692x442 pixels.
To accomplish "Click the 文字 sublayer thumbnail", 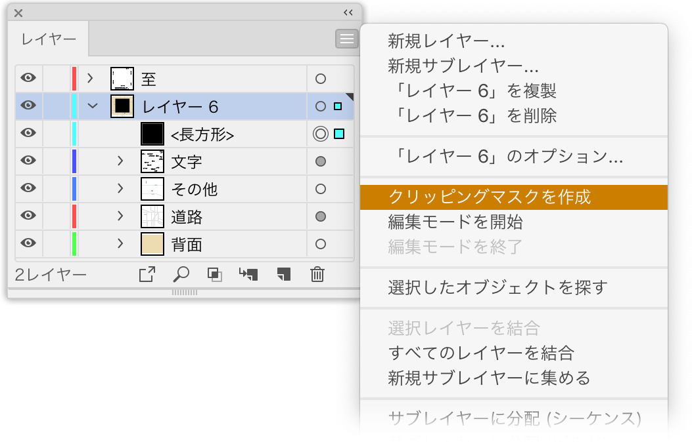I will click(152, 161).
